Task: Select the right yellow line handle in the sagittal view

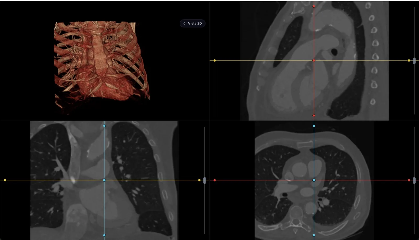Action: pos(409,61)
